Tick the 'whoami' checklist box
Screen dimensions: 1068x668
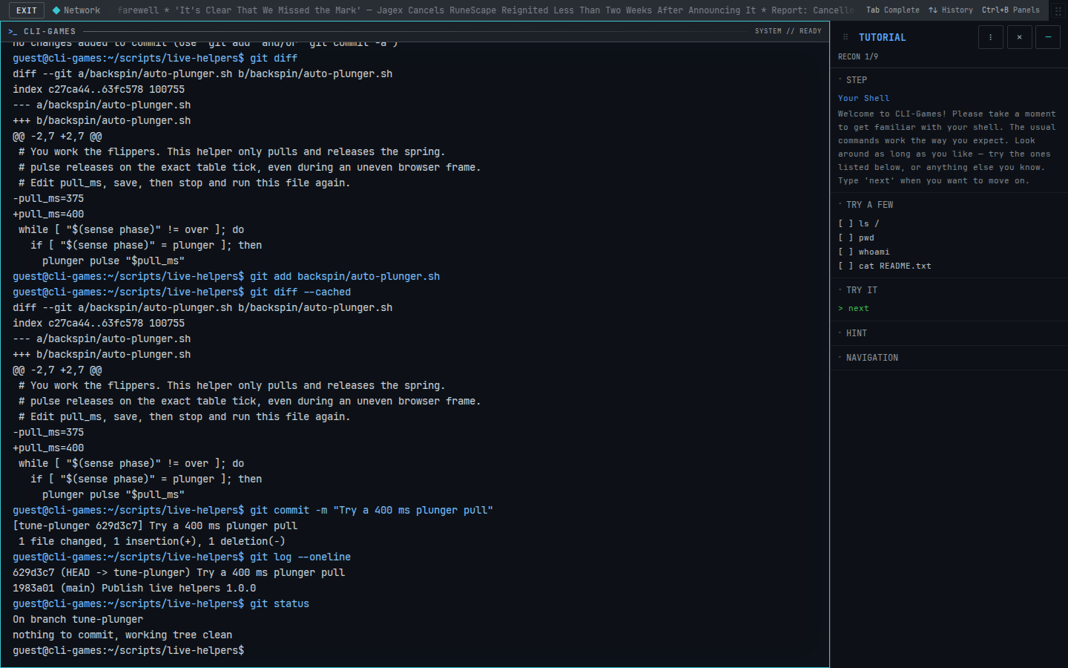(x=845, y=252)
